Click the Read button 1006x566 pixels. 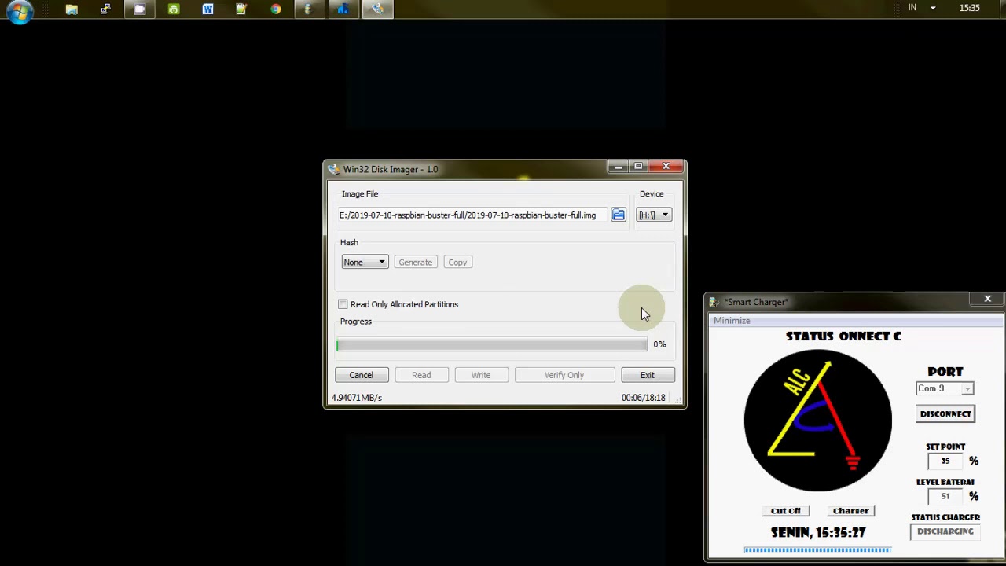(421, 375)
